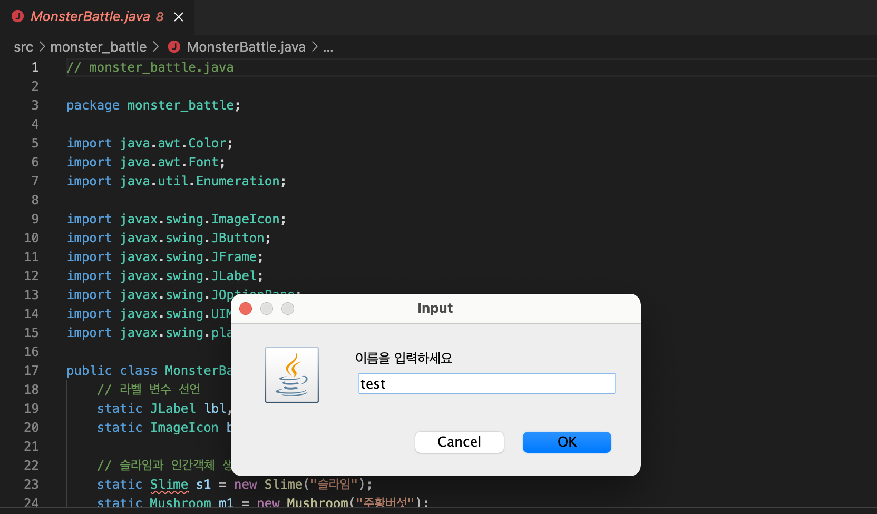Viewport: 877px width, 514px height.
Task: Cancel the Input dialog
Action: coord(460,442)
